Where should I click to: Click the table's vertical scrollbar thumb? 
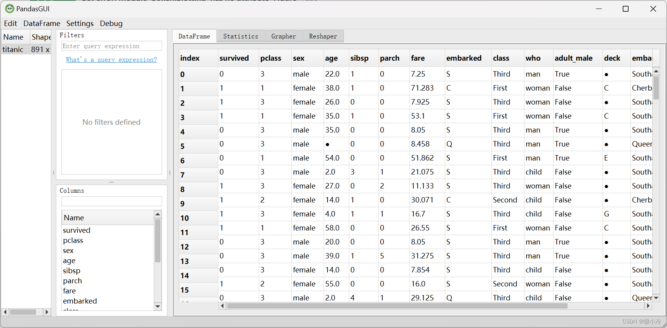click(x=656, y=88)
